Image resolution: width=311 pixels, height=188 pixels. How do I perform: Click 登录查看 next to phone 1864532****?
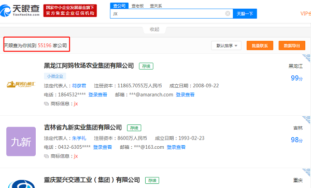[97, 95]
